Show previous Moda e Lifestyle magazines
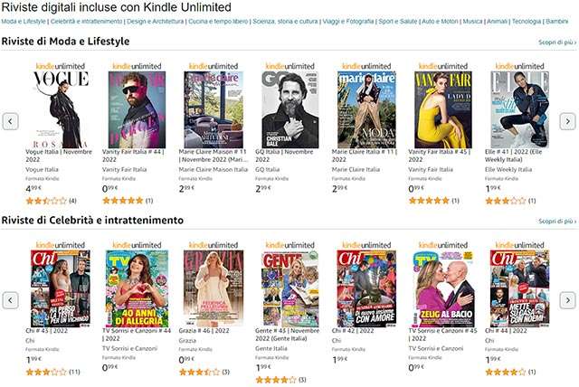Image resolution: width=579 pixels, height=387 pixels. (10, 121)
